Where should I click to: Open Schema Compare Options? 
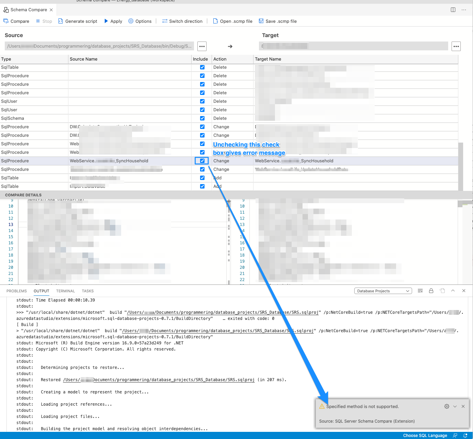140,21
